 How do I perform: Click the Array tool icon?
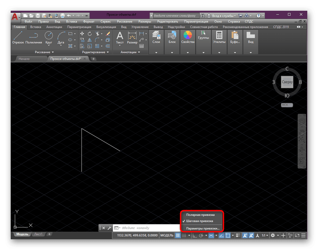97,46
